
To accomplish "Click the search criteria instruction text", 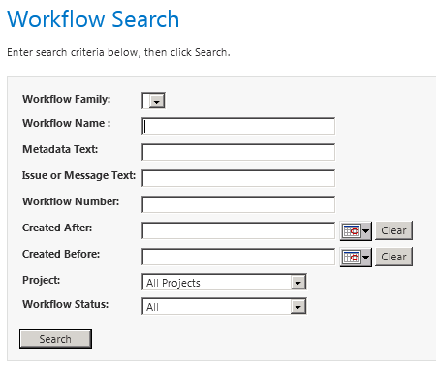I will point(118,52).
